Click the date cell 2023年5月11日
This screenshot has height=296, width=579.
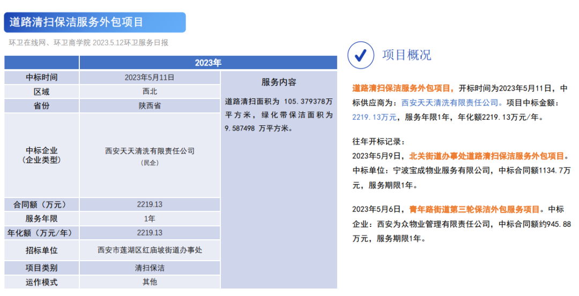pos(150,78)
